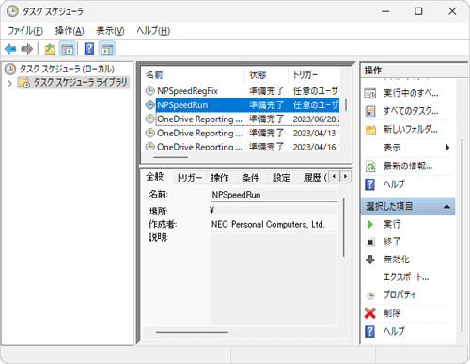Sort by the トリガー column header

point(313,75)
